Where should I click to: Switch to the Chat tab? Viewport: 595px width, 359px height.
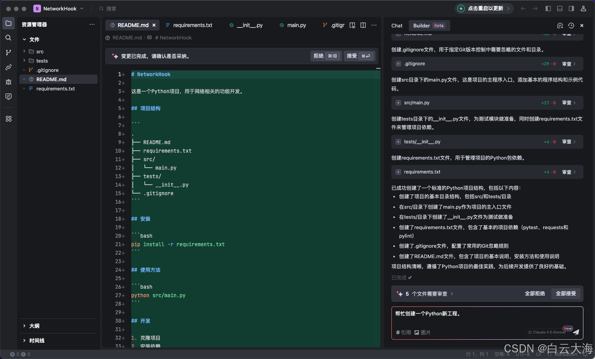(x=397, y=26)
